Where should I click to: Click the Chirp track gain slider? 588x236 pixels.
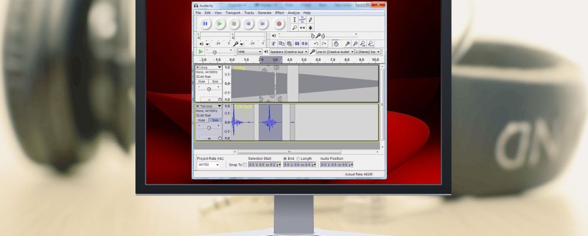click(x=208, y=88)
